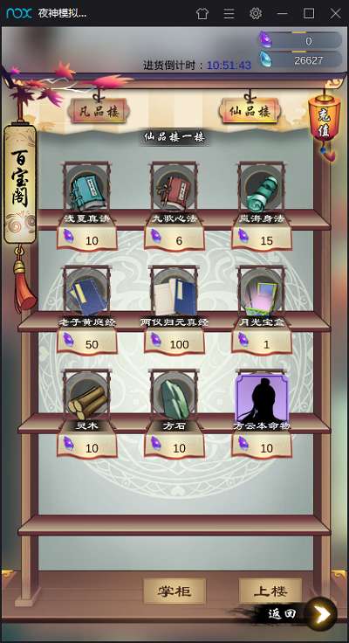Select the teal book item 浅夏真诀

point(87,188)
